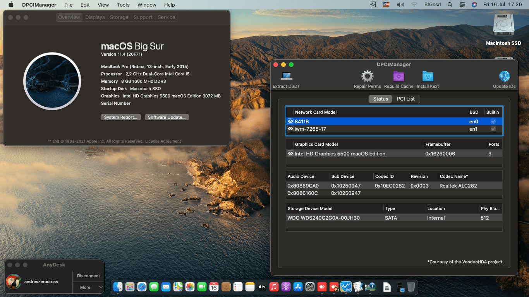Open System Preferences from Dock

(310, 287)
